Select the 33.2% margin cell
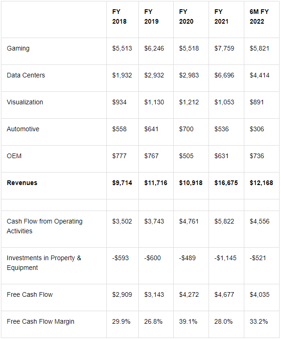 tap(259, 322)
